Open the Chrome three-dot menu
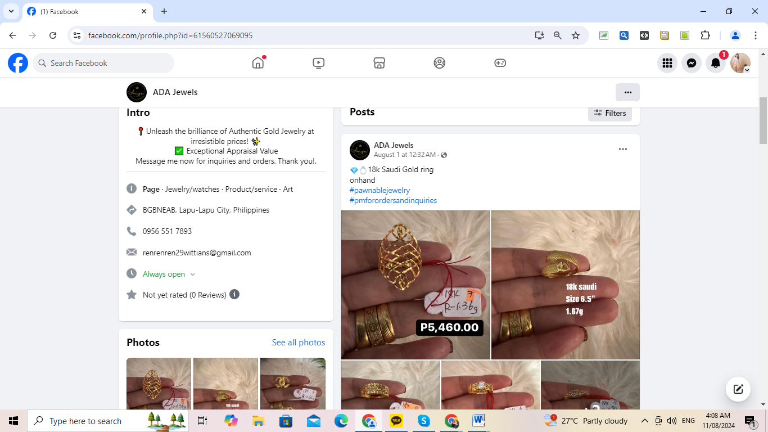Viewport: 768px width, 432px height. [x=756, y=35]
